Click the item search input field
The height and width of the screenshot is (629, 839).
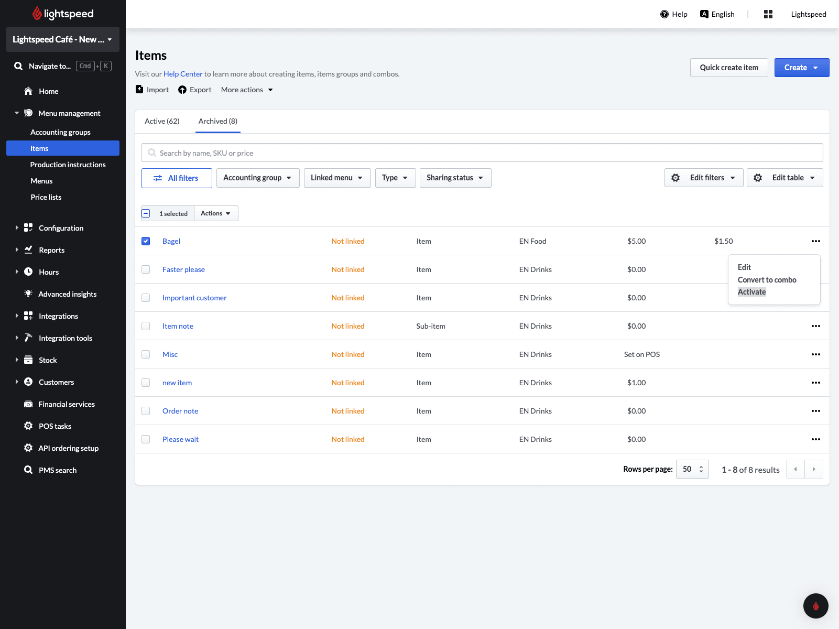[482, 153]
